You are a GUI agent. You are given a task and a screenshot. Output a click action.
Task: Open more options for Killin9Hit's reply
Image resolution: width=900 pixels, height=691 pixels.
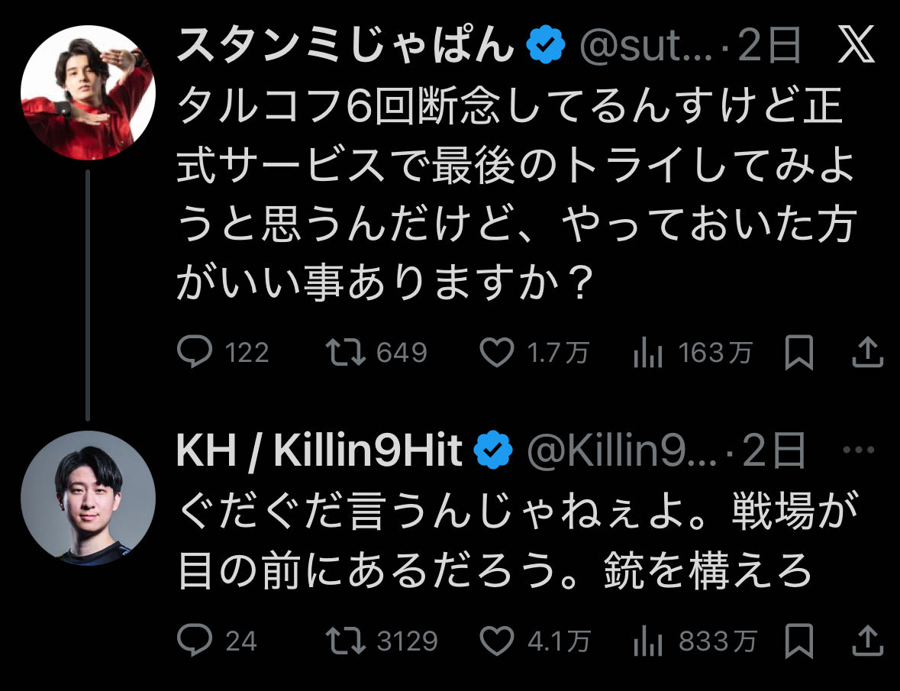click(x=866, y=451)
